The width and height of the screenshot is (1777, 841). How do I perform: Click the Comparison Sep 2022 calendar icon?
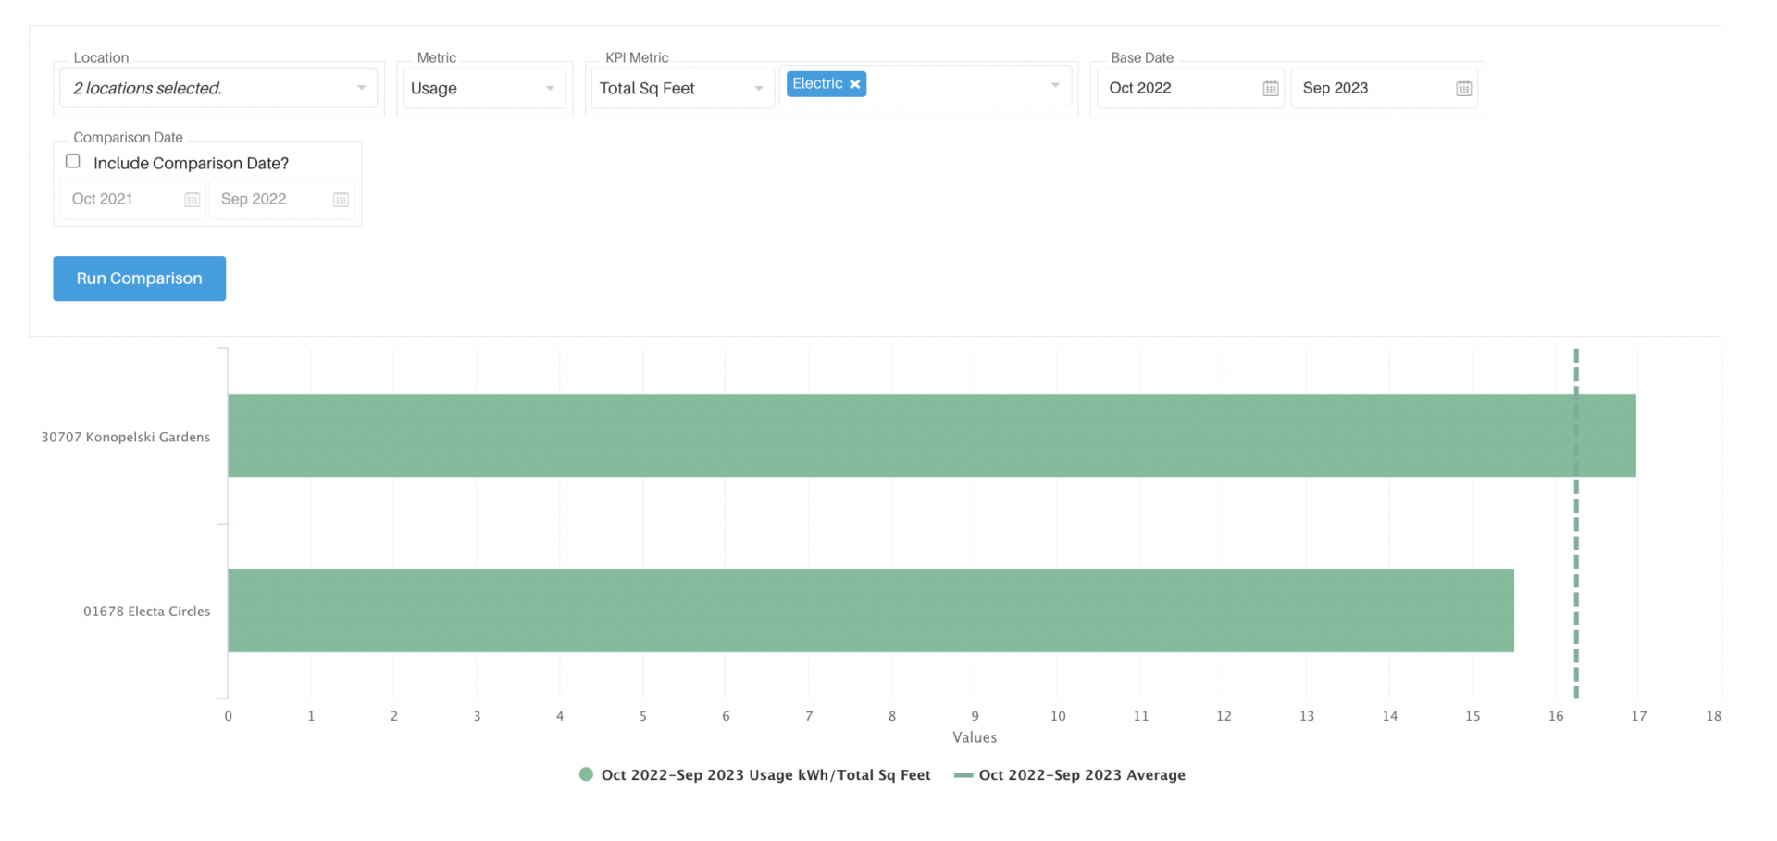[341, 200]
